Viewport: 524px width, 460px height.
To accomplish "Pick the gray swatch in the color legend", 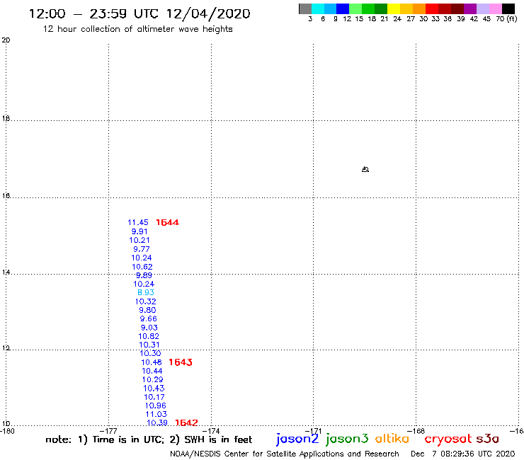I will point(305,8).
